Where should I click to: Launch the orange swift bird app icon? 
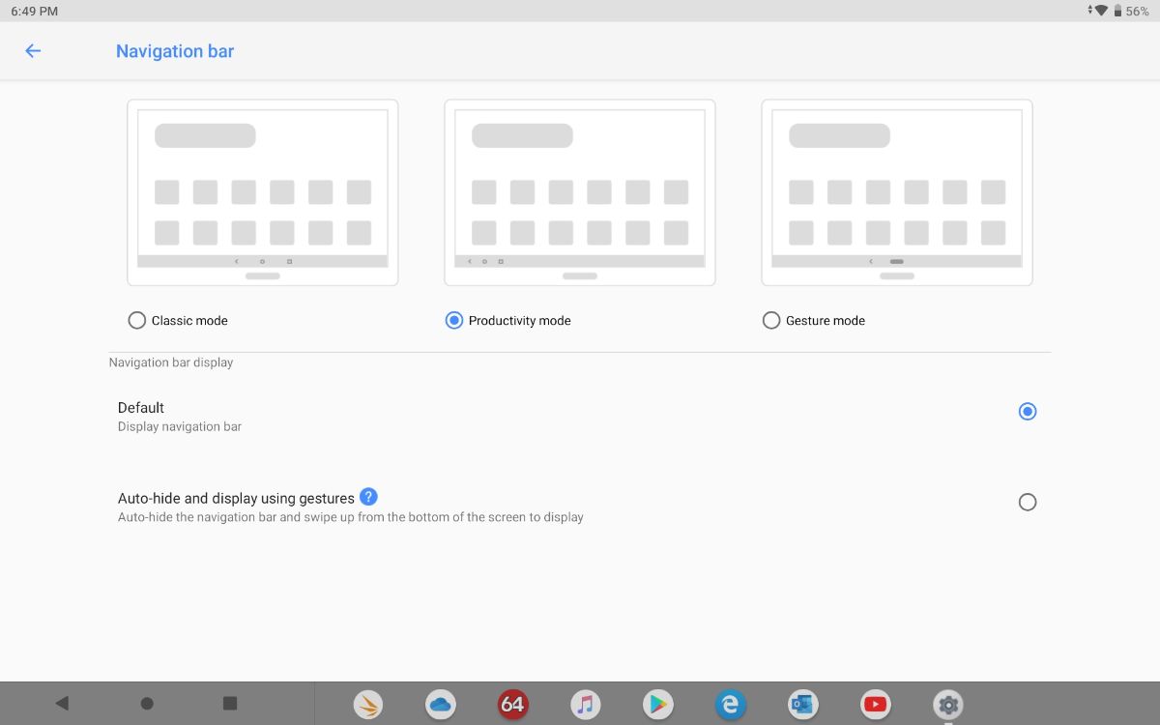click(x=368, y=704)
